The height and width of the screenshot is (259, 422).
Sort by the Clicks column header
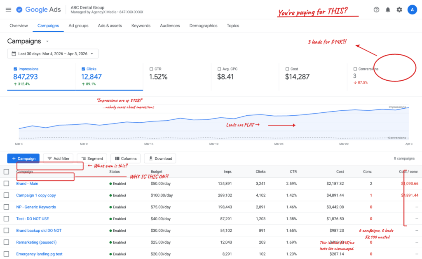260,172
